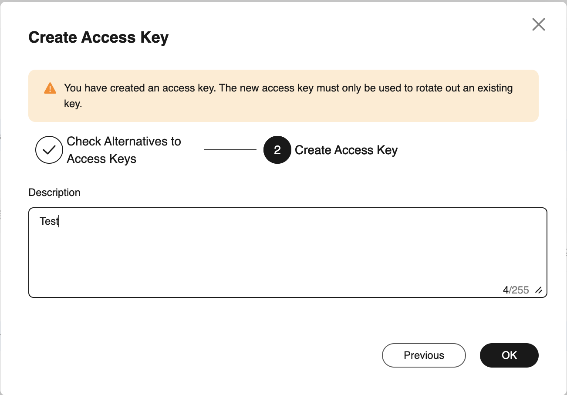
Task: Close the Create Access Key dialog
Action: [539, 24]
